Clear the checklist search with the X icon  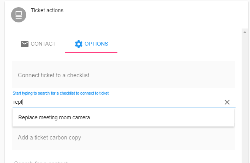point(227,102)
